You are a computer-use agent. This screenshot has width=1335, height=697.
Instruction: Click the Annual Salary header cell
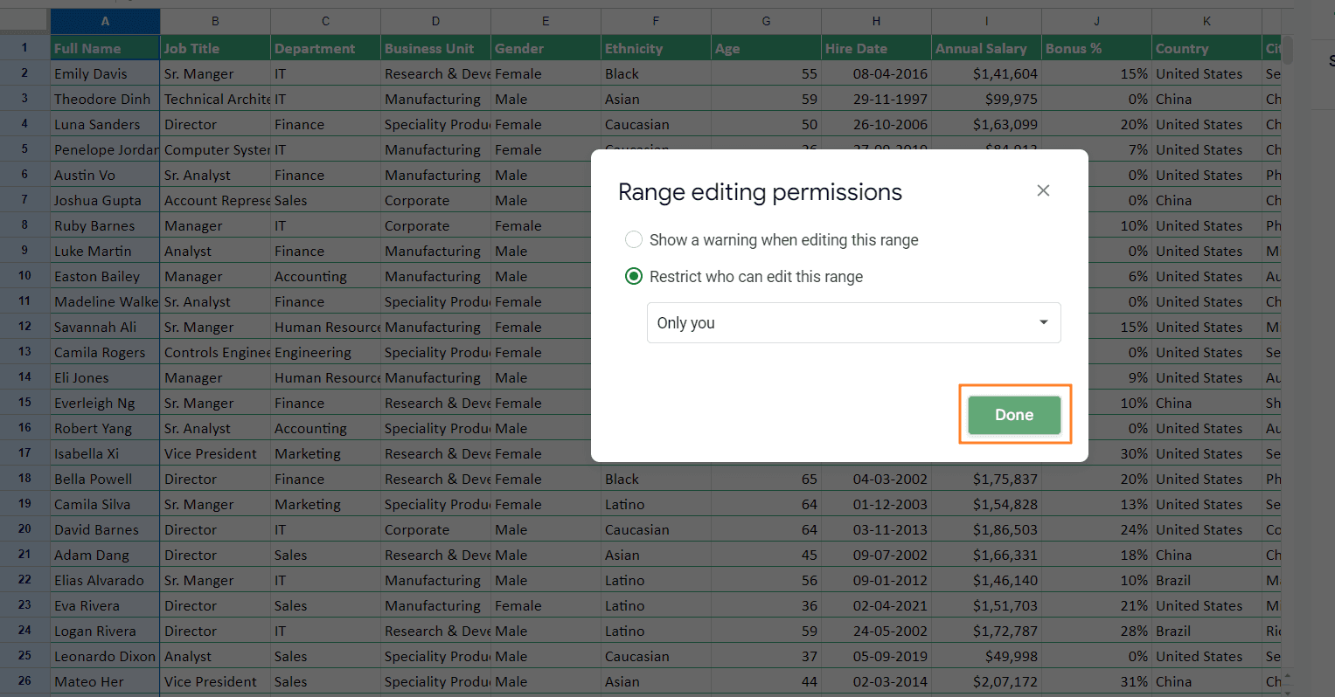pyautogui.click(x=986, y=48)
